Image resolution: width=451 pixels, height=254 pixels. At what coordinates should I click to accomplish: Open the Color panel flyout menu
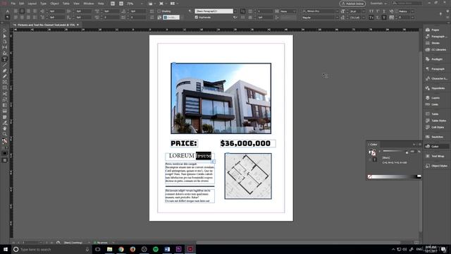pos(420,144)
